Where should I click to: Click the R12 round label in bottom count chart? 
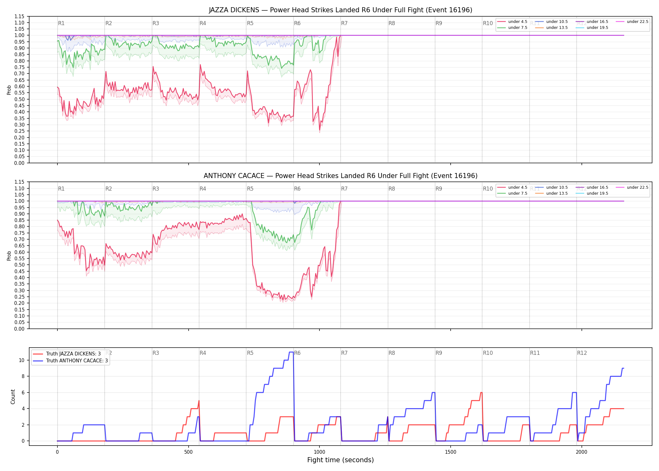(x=582, y=353)
